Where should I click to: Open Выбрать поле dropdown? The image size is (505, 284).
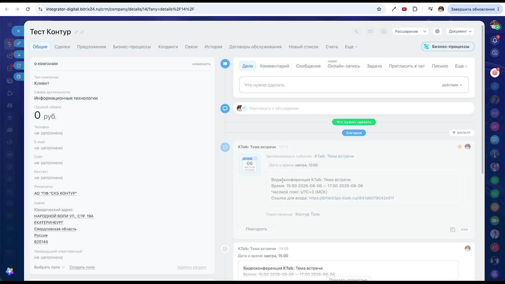49,267
